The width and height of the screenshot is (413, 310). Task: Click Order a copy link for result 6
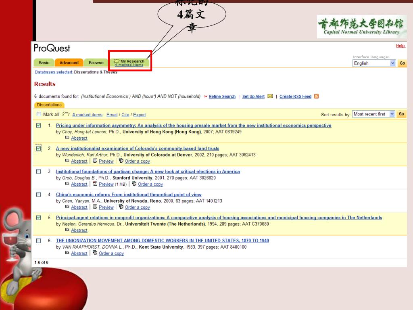tap(111, 253)
